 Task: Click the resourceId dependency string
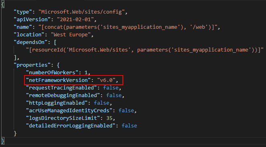(x=144, y=50)
